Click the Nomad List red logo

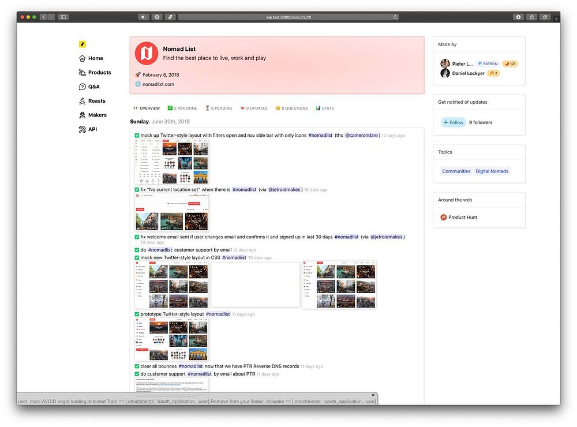click(146, 53)
